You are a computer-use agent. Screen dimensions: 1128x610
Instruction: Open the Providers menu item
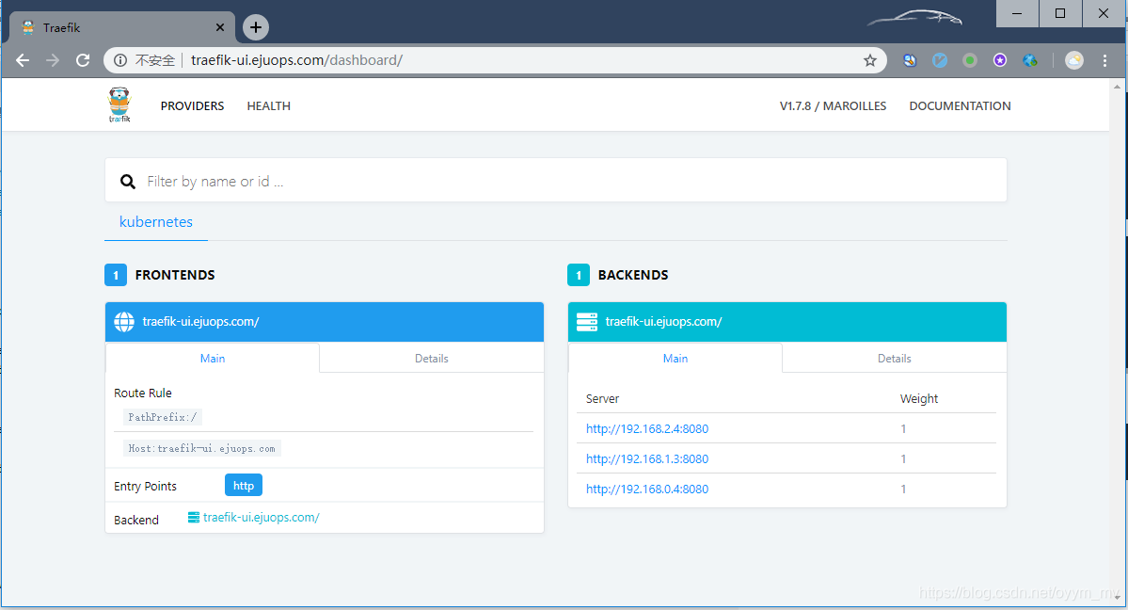click(192, 105)
